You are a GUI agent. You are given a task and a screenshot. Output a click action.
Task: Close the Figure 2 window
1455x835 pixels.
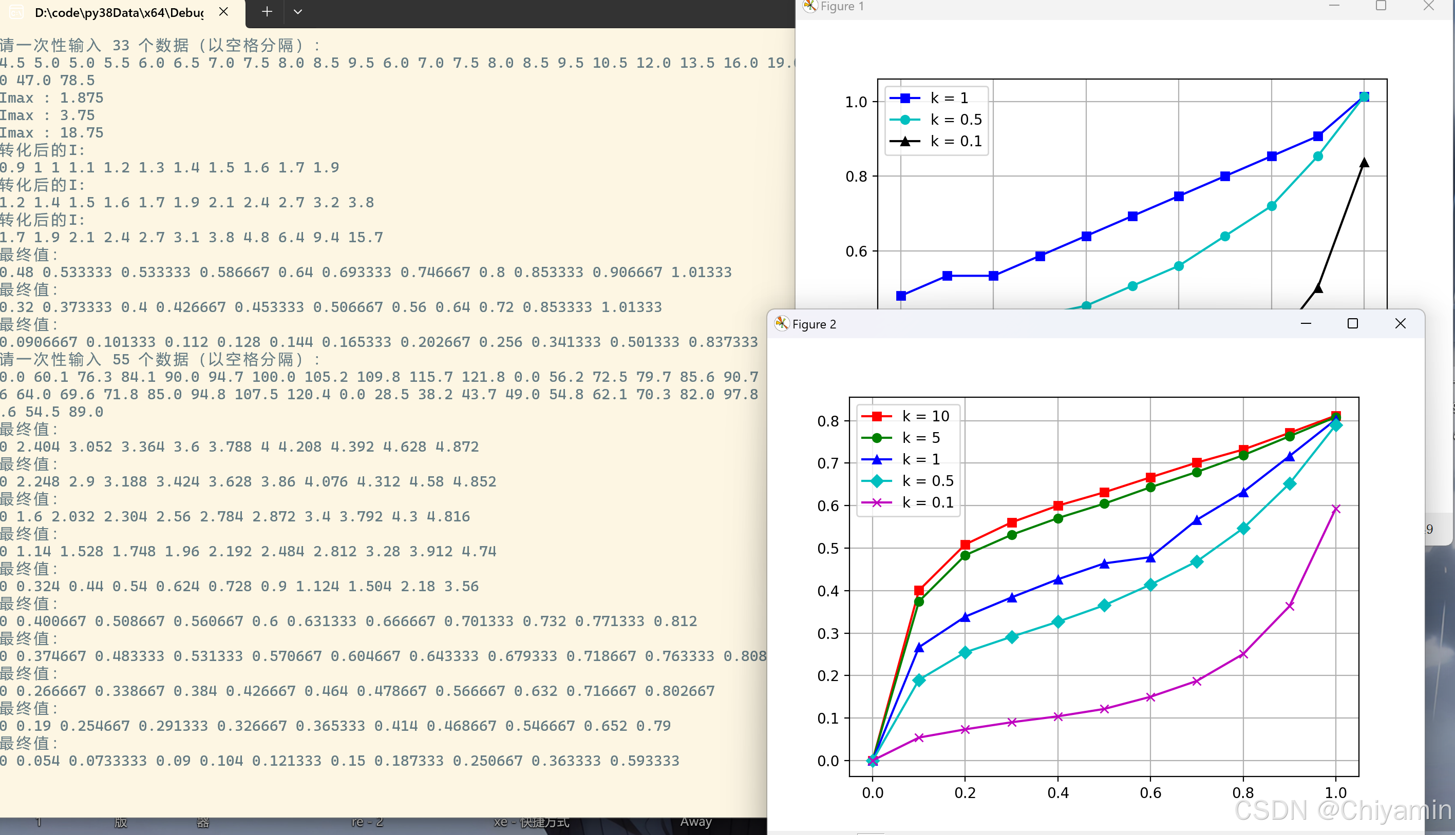coord(1400,323)
